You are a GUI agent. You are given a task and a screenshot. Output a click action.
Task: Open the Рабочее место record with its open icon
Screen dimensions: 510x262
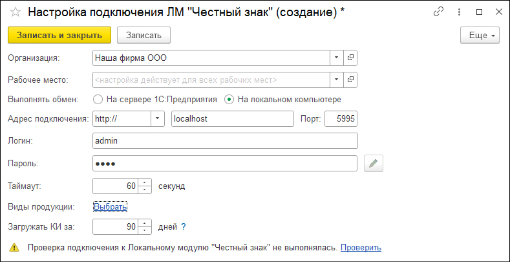350,80
